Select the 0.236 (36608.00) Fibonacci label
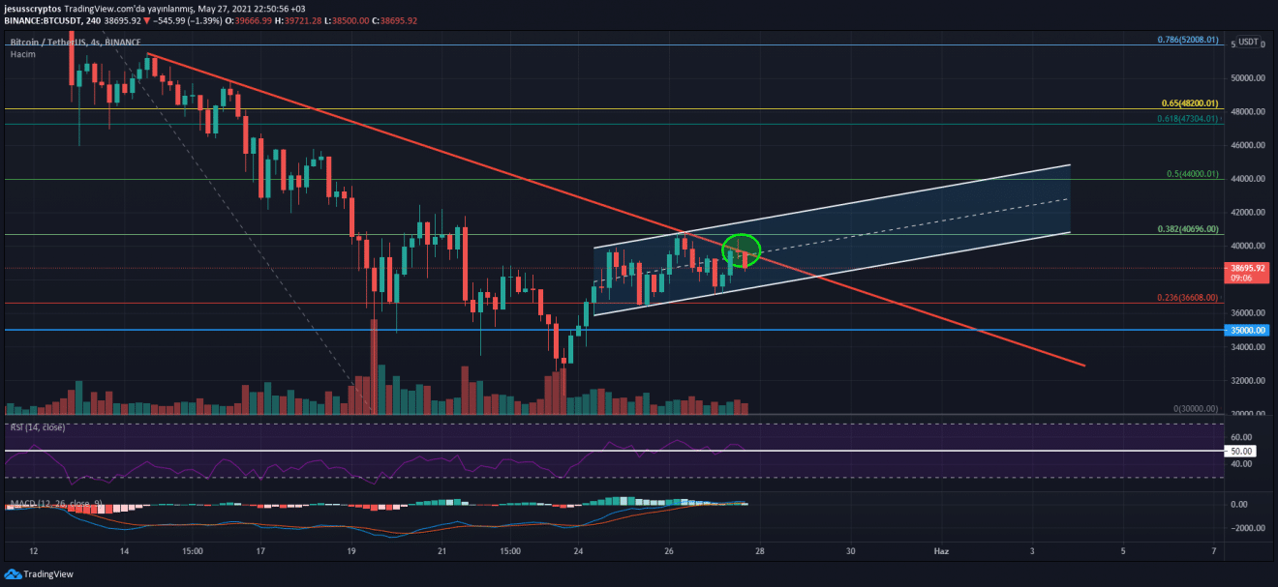Viewport: 1278px width, 587px height. tap(1187, 298)
